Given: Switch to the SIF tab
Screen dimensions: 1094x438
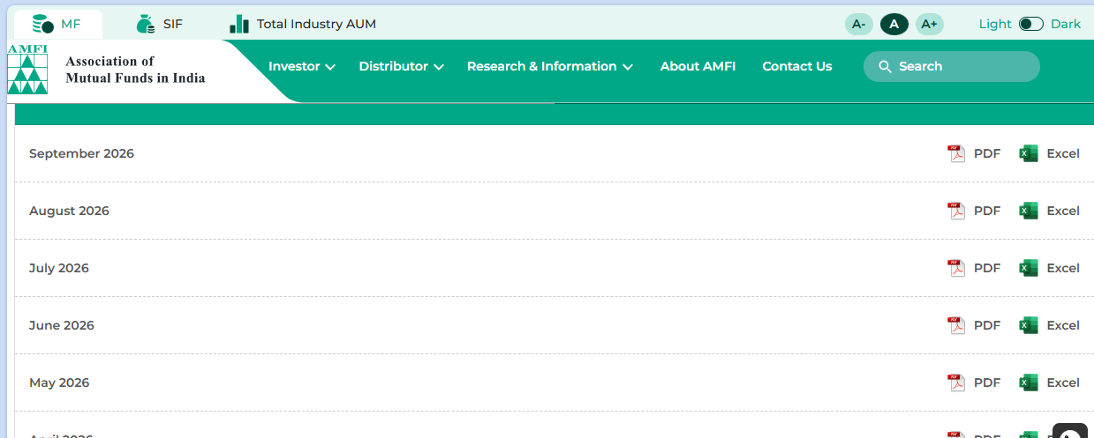Looking at the screenshot, I should click(160, 24).
